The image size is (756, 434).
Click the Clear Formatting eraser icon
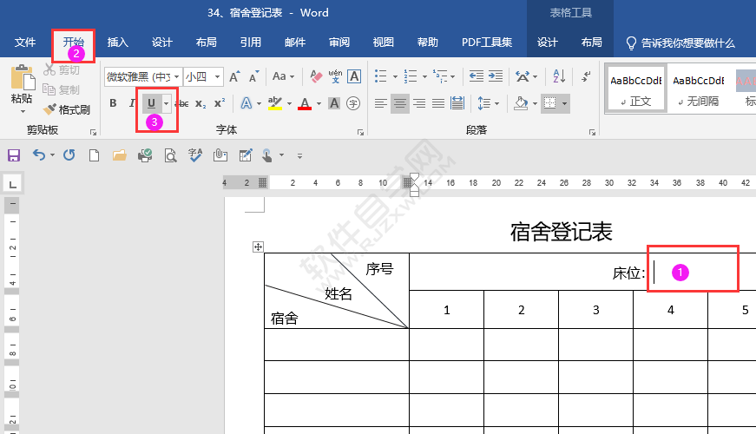(x=316, y=76)
